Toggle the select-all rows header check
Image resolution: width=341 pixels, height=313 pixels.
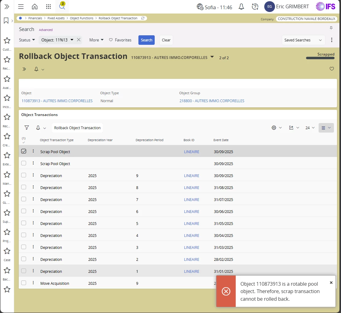click(24, 142)
